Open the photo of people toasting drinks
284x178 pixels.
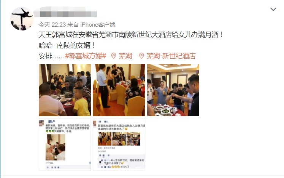[173, 90]
